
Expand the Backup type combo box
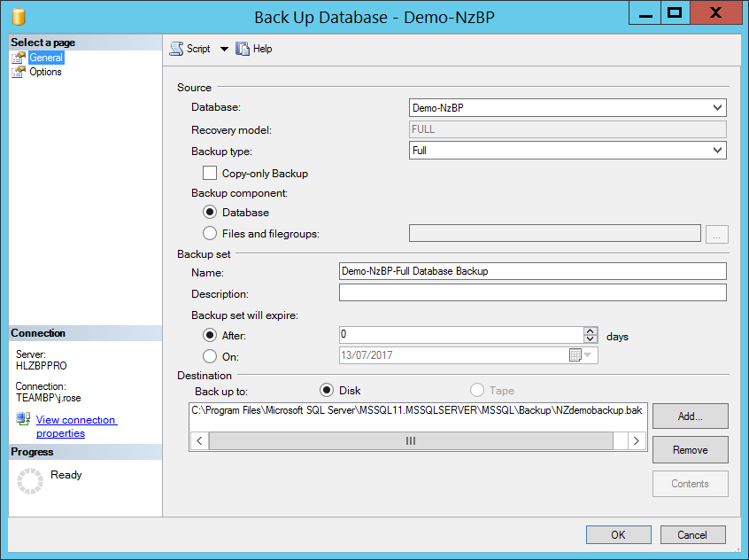[x=717, y=150]
